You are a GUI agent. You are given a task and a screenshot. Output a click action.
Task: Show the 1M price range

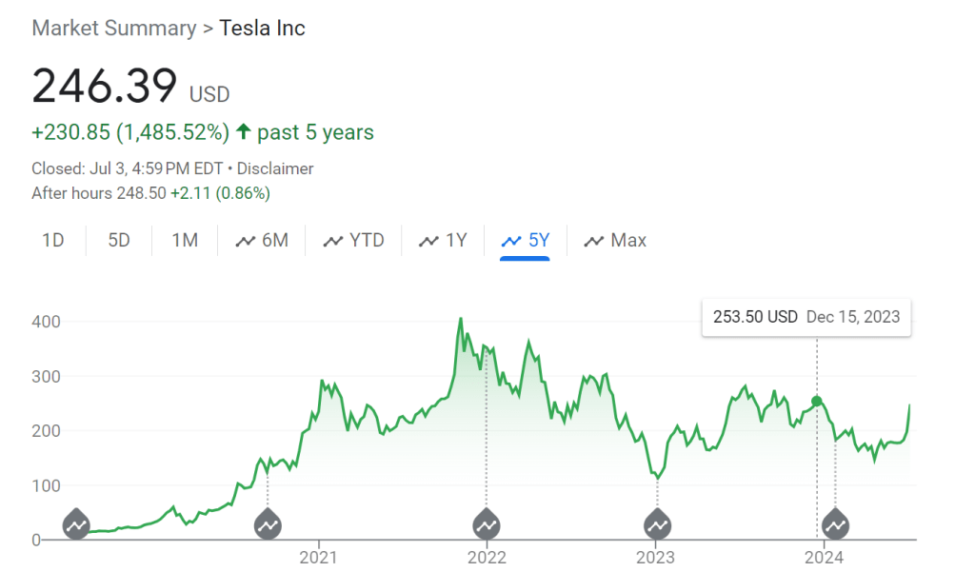[185, 240]
